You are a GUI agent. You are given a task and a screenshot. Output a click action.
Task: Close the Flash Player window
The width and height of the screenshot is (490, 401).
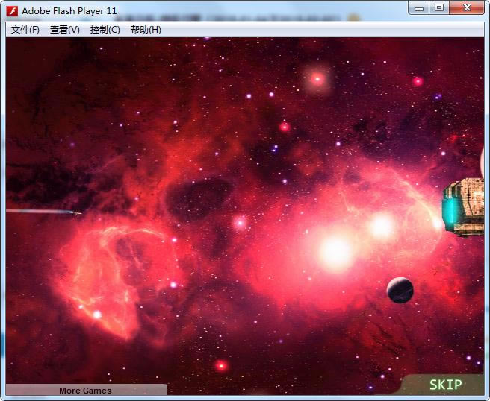coord(467,8)
